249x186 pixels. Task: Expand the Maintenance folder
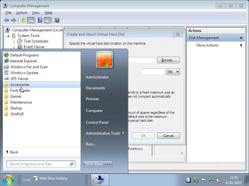click(x=42, y=102)
